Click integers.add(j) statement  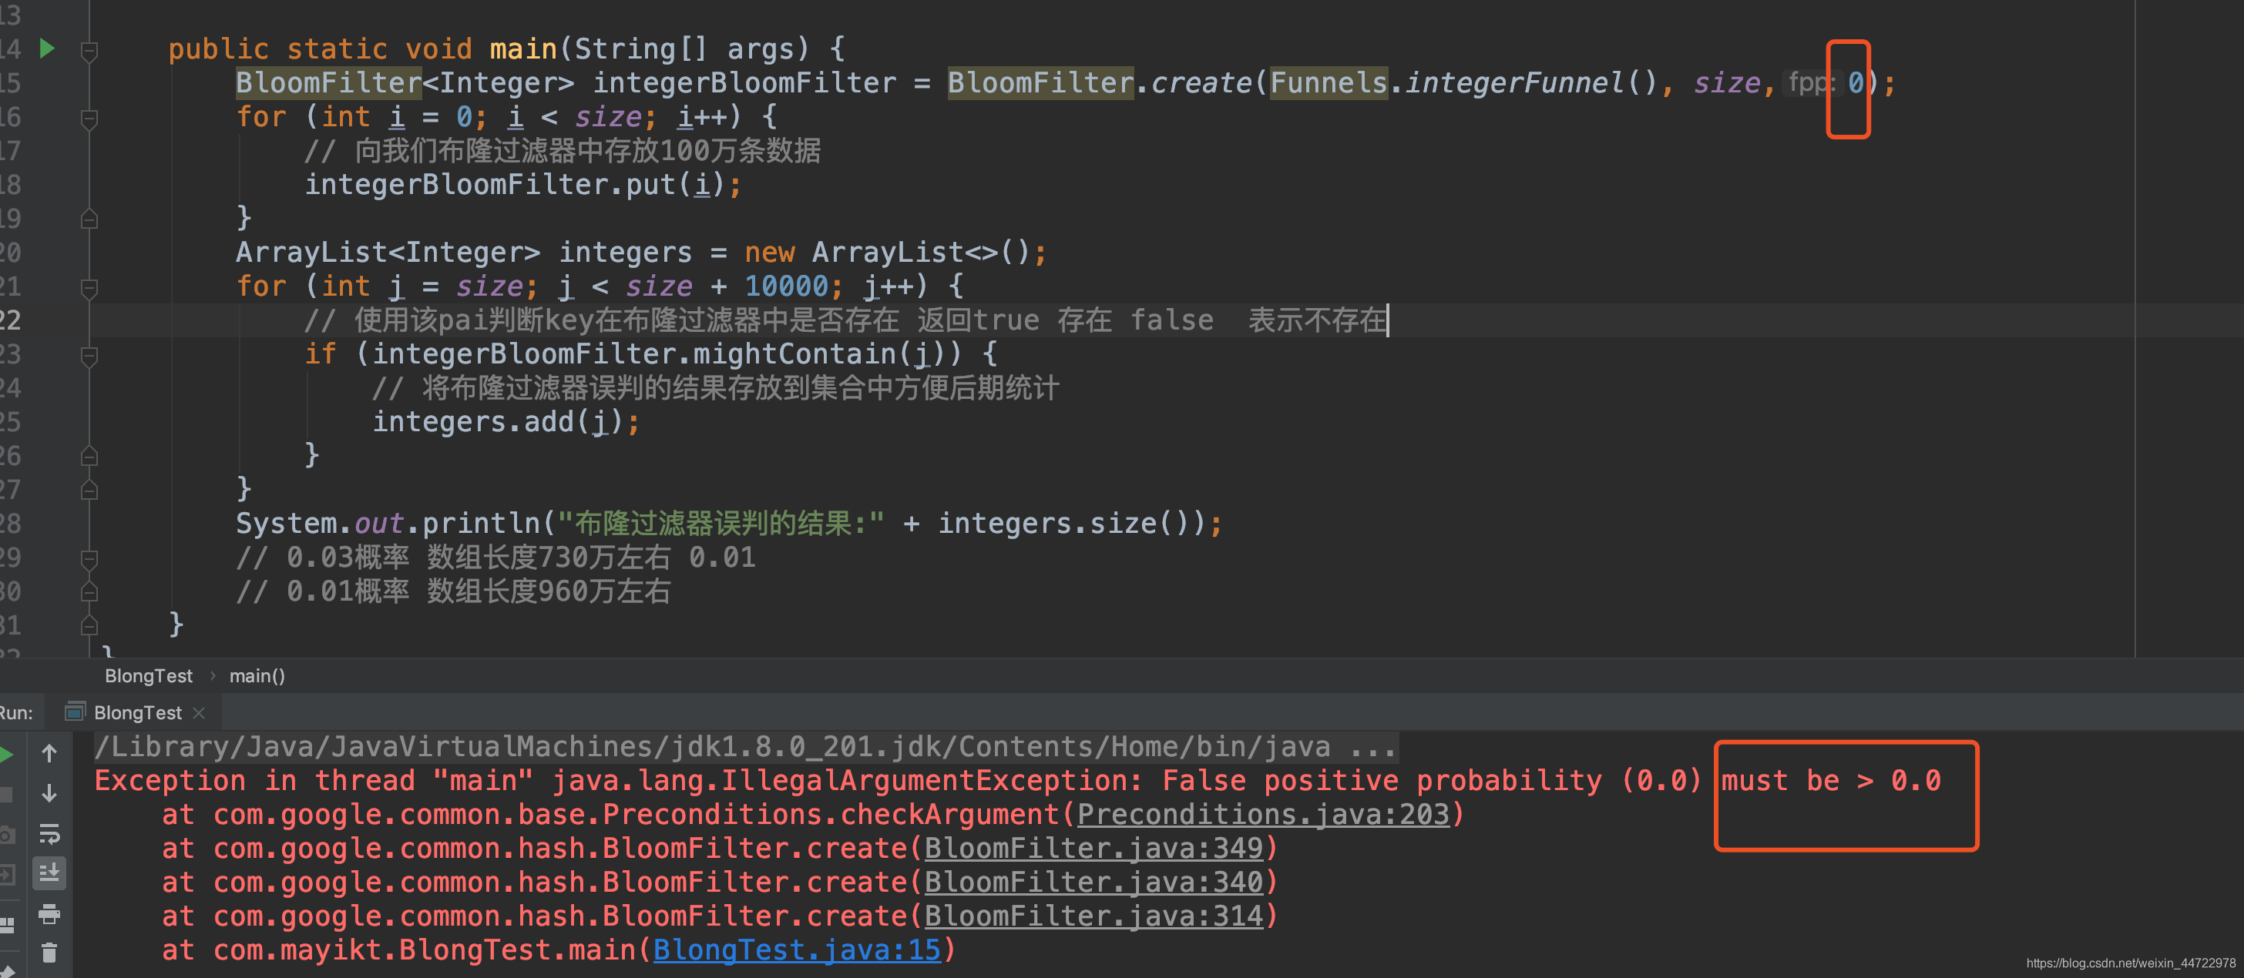(506, 422)
